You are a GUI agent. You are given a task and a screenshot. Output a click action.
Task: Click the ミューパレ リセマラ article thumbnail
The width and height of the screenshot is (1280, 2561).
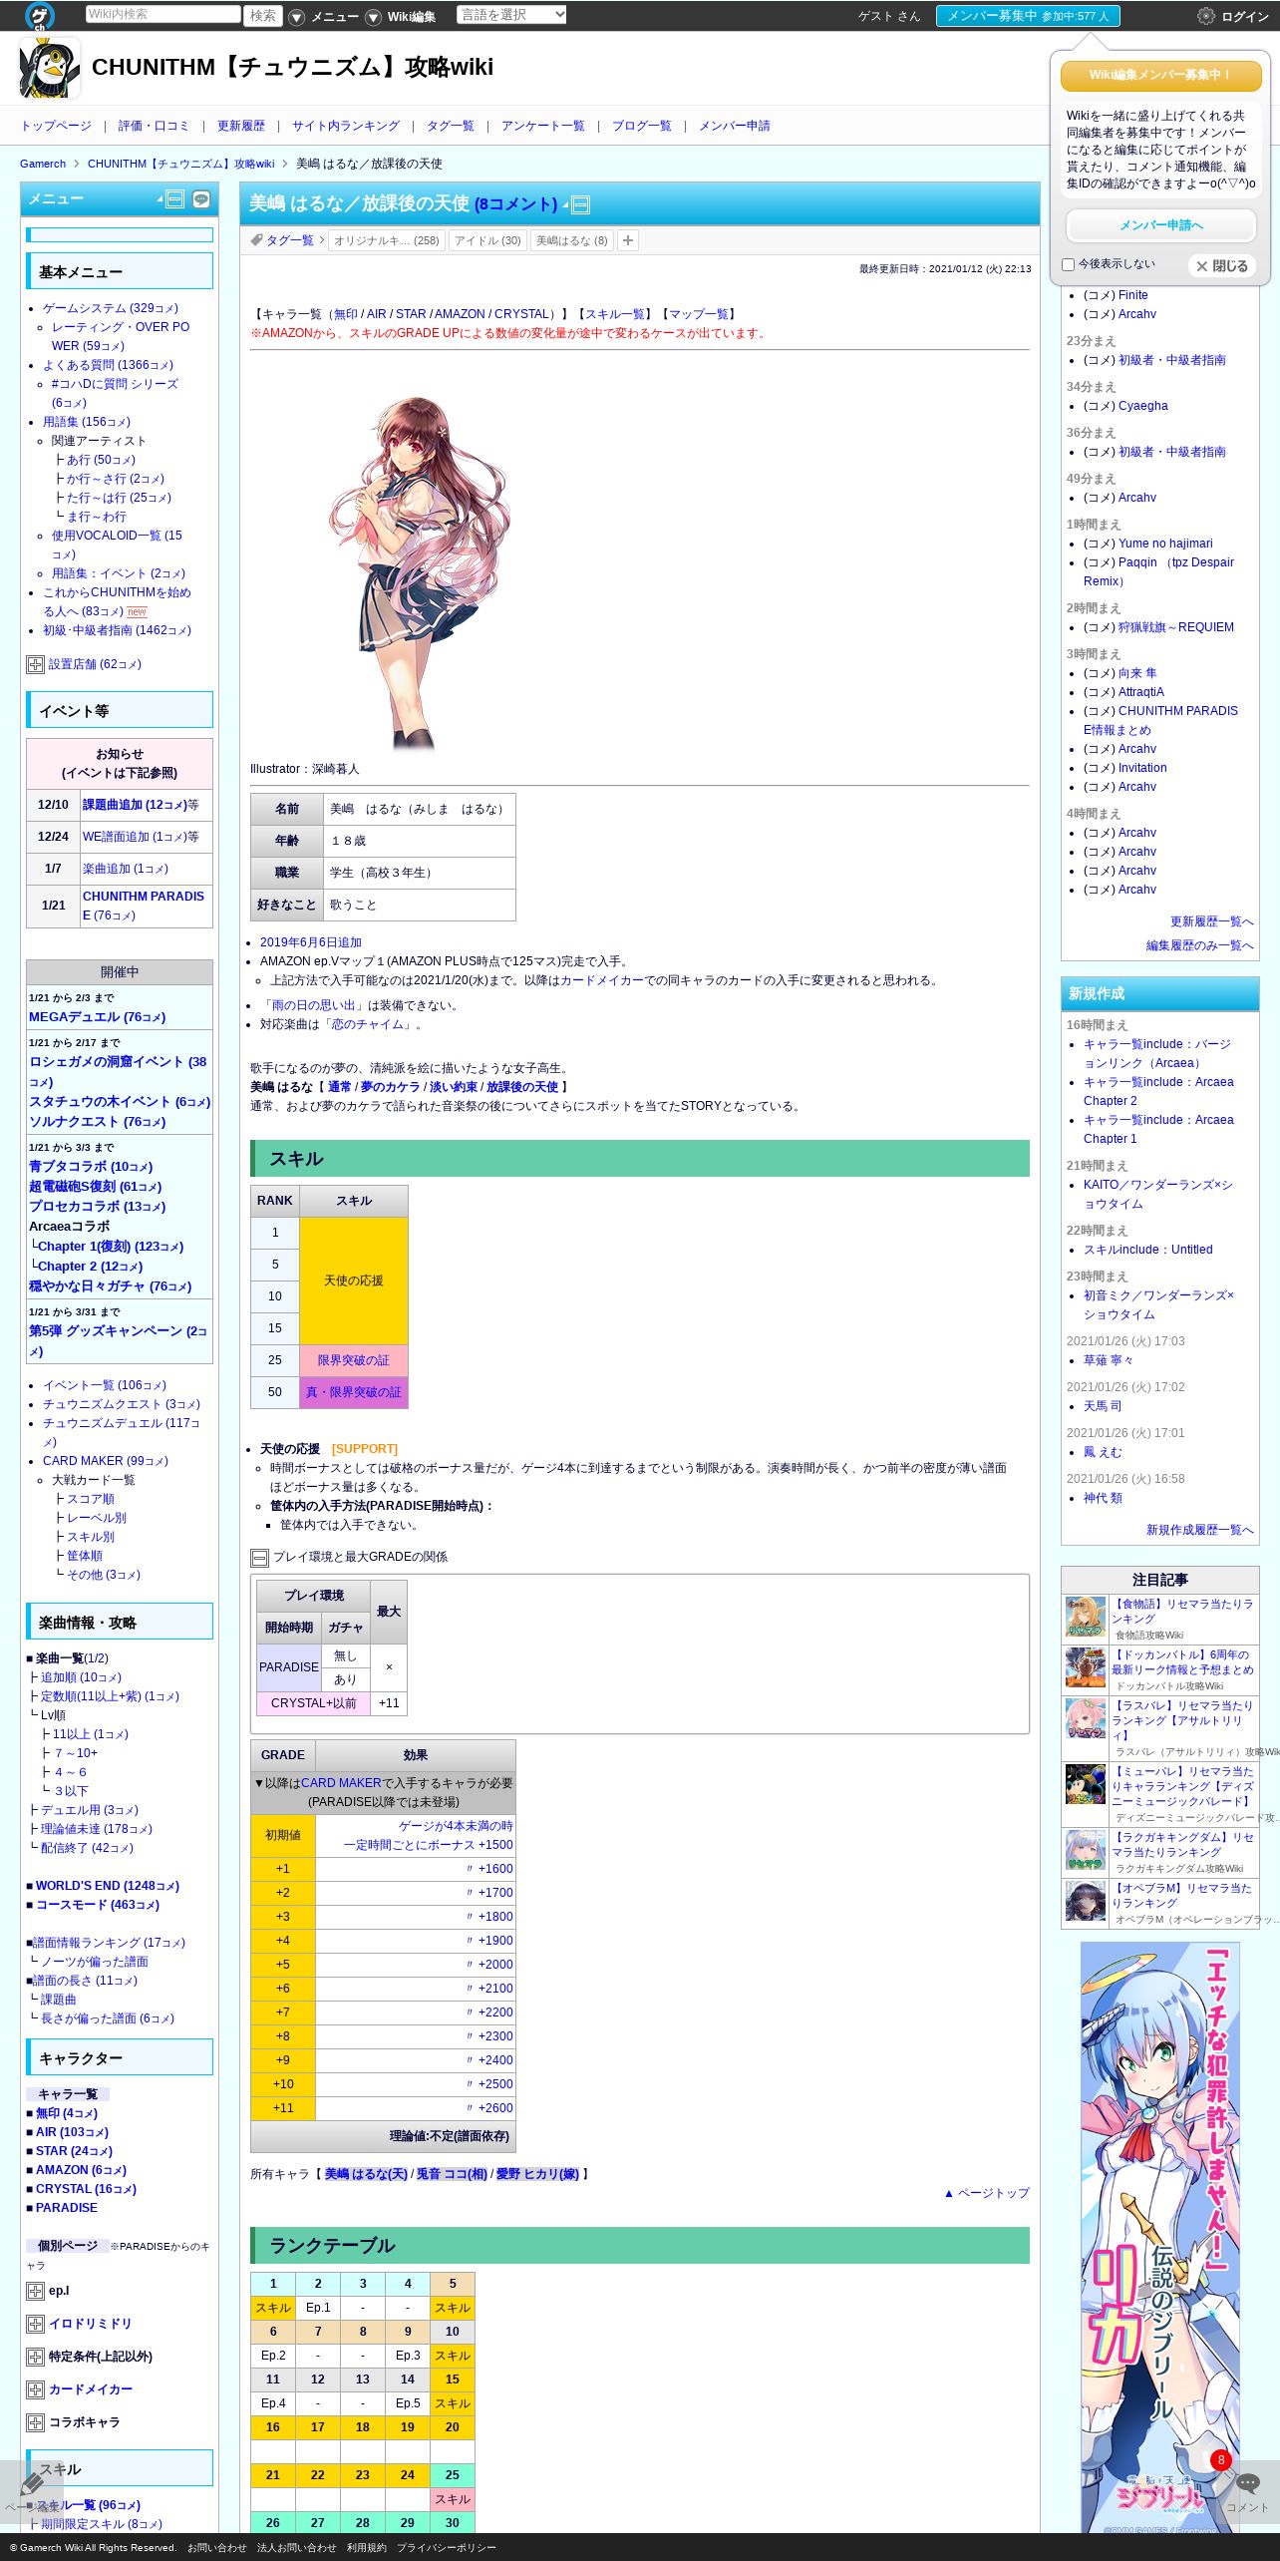coord(1086,1784)
